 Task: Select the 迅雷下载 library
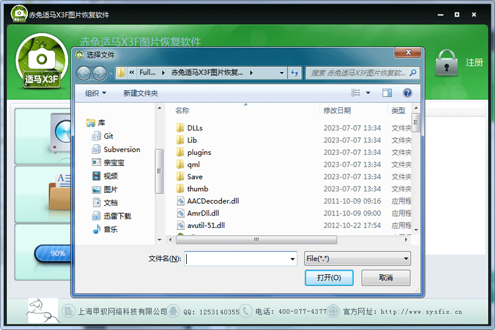[111, 216]
